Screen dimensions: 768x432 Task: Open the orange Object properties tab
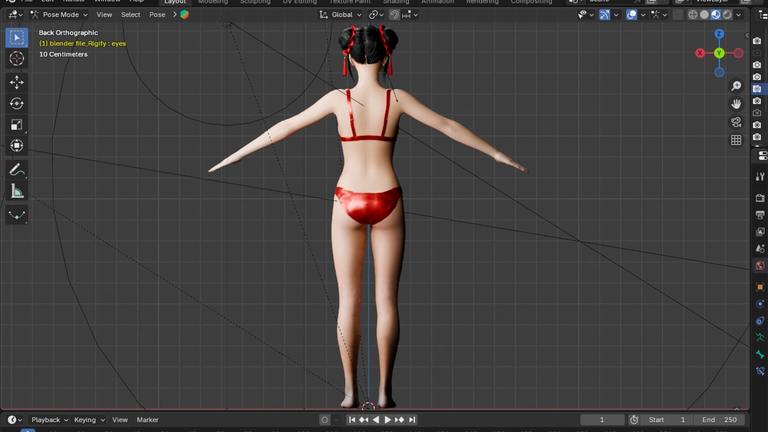pos(760,287)
